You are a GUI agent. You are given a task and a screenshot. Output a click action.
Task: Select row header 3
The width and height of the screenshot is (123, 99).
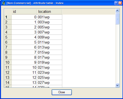coord(8,27)
